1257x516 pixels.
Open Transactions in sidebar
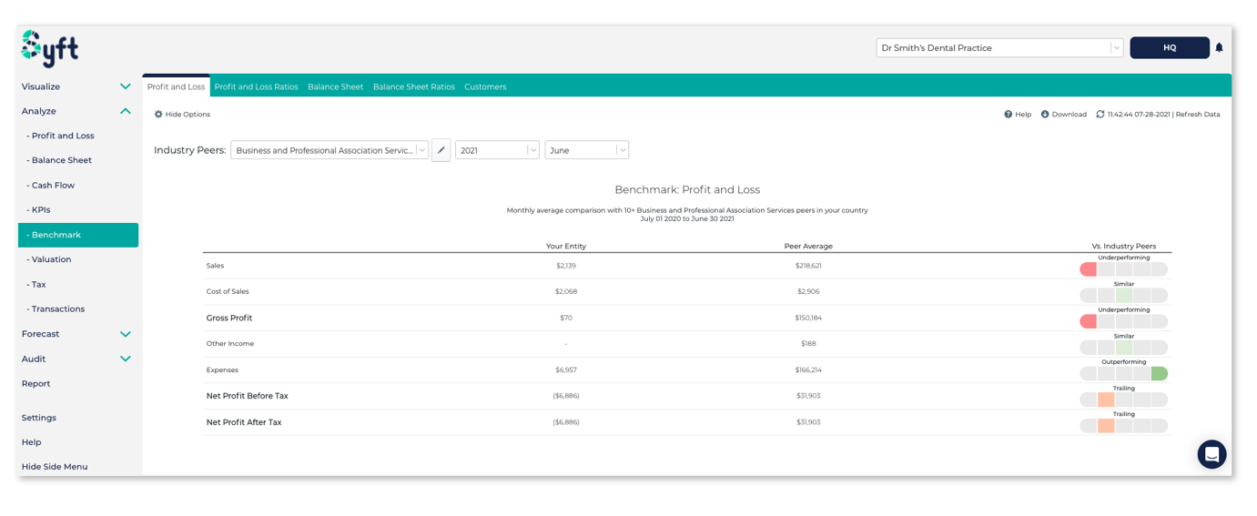tap(56, 309)
